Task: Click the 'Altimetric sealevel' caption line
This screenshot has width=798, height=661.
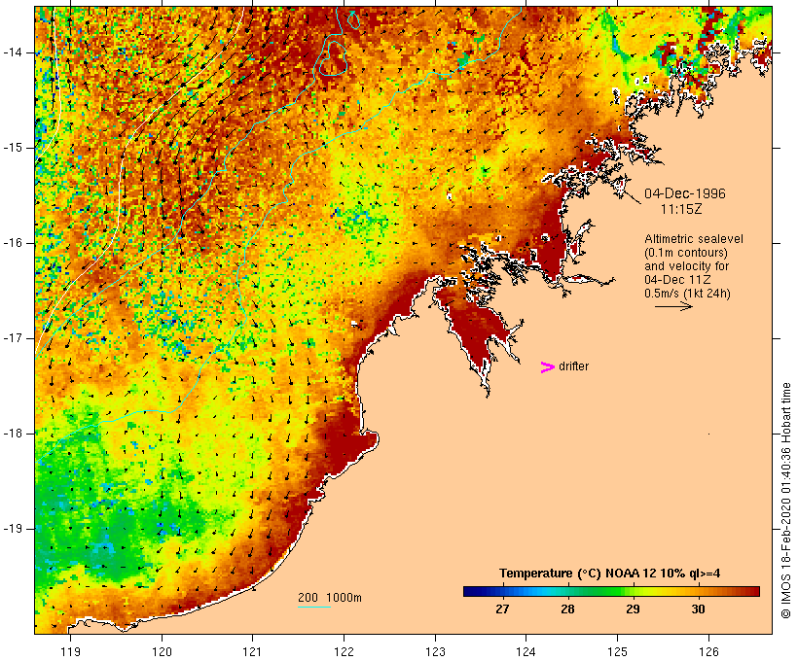Action: [x=694, y=239]
